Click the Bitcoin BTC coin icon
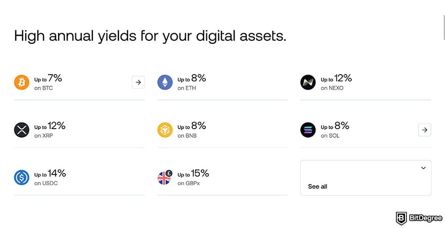445x228 pixels. coord(22,82)
